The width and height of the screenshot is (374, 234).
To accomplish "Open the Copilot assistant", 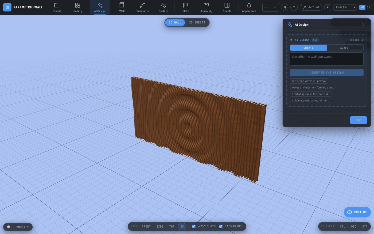I will coord(357,212).
